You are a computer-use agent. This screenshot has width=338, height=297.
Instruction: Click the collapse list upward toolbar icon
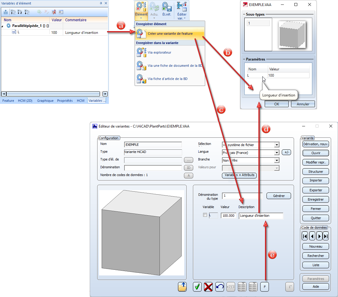(x=13, y=12)
